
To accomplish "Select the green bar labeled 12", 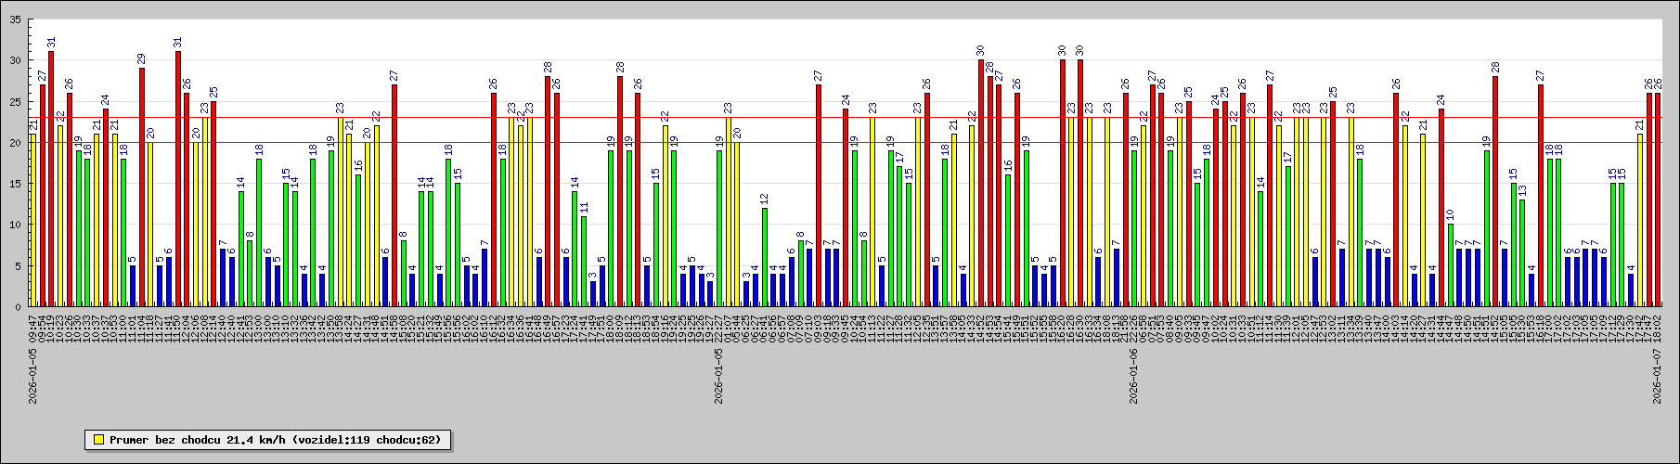I will click(765, 257).
